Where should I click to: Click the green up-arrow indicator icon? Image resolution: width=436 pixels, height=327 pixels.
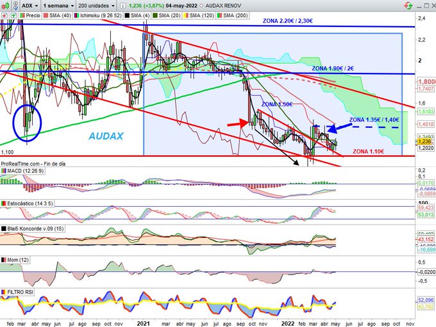13,15
